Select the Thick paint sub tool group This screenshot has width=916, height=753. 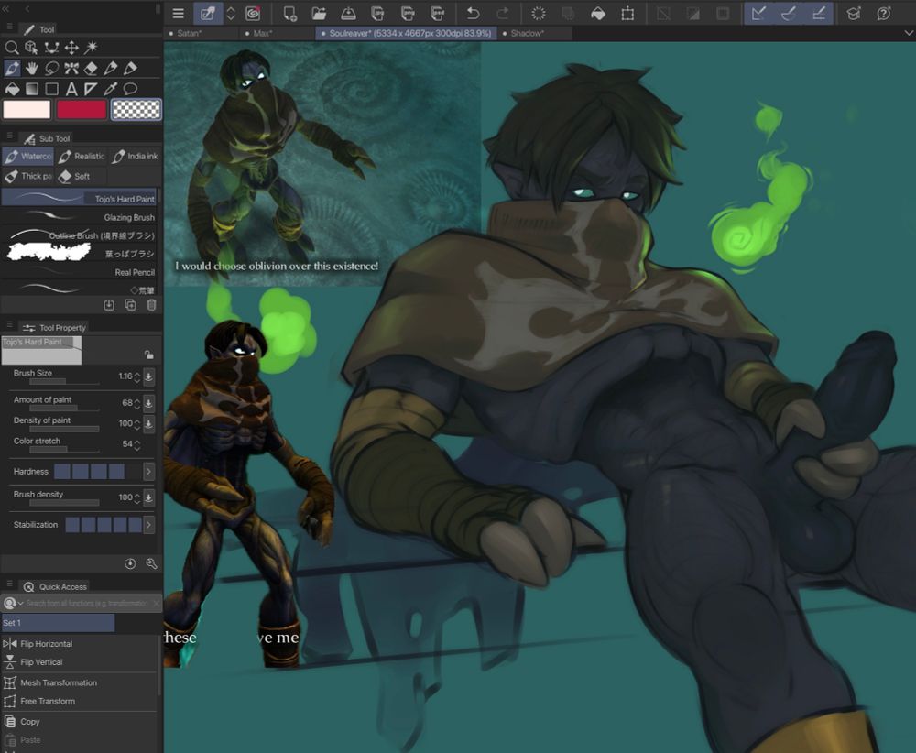click(x=27, y=176)
